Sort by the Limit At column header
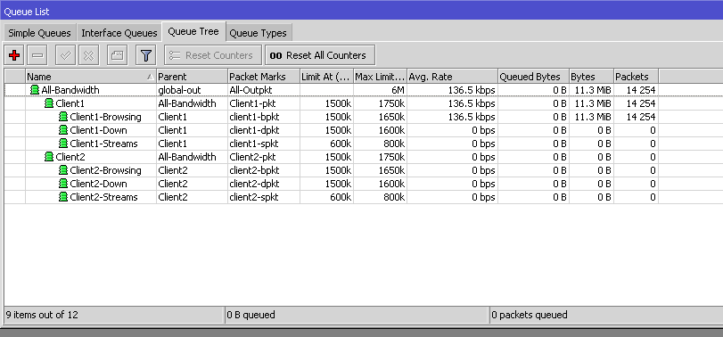The height and width of the screenshot is (337, 723). [326, 77]
